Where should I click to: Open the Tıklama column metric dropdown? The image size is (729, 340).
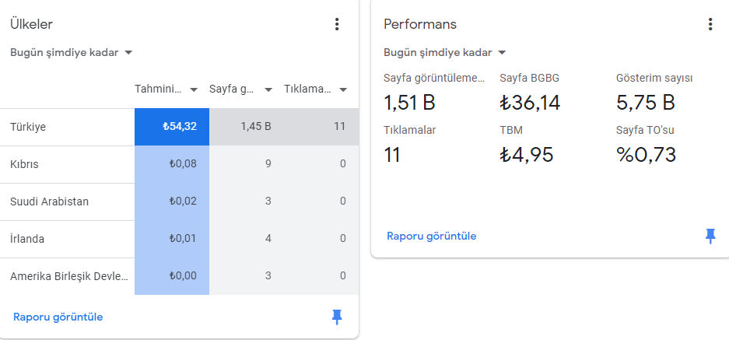(316, 89)
